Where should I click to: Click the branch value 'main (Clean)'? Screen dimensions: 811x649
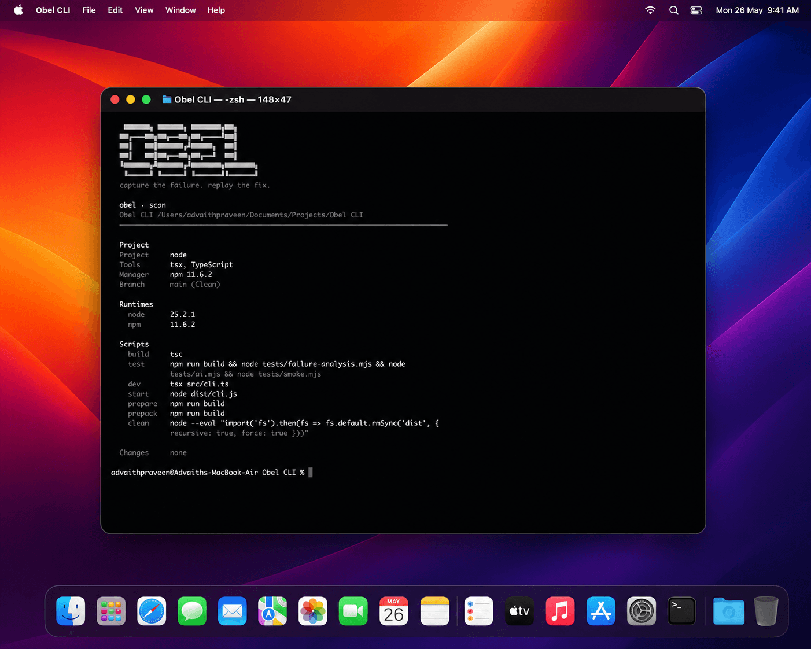pyautogui.click(x=195, y=284)
